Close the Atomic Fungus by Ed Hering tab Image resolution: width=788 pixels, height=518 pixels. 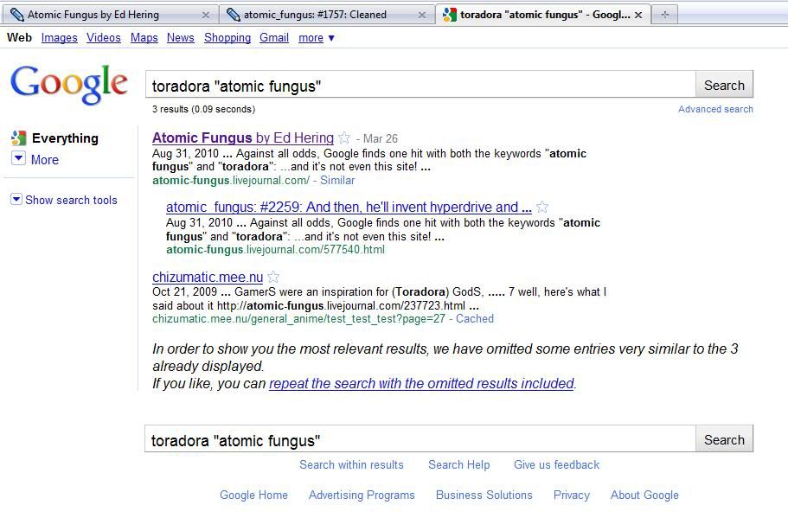(206, 15)
